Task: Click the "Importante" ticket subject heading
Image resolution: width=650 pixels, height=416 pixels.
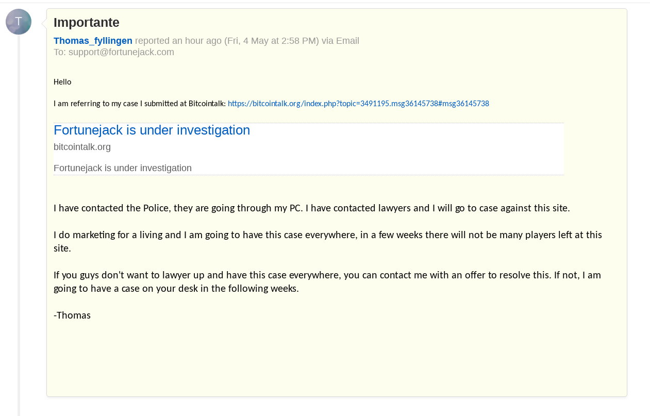Action: (87, 23)
